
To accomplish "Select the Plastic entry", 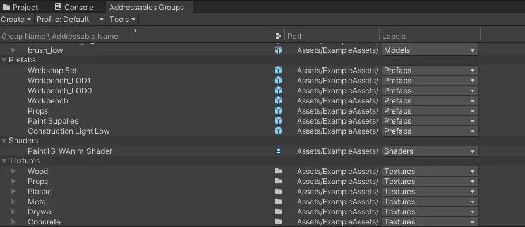I will 40,192.
